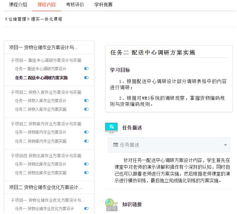Click the list icon in 任务描述 panel header
Screen dimensions: 237x214
click(116, 145)
